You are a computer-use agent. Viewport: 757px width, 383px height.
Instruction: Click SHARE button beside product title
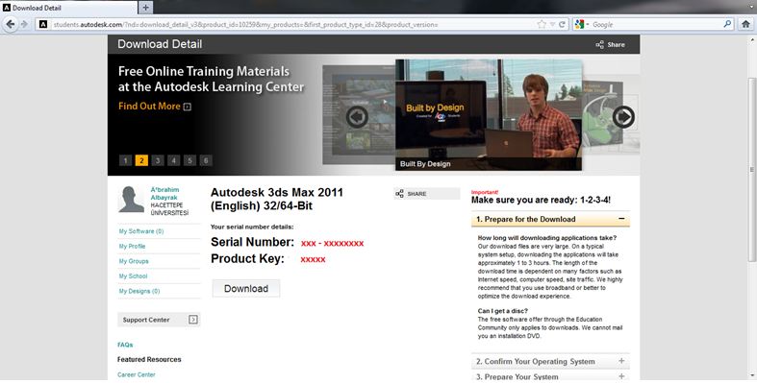pos(427,194)
